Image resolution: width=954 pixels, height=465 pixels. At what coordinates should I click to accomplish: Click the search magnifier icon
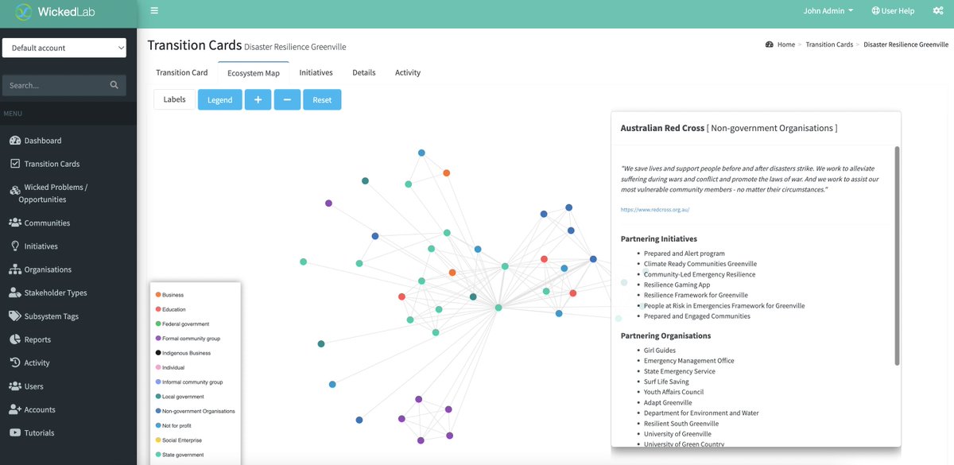(x=114, y=85)
